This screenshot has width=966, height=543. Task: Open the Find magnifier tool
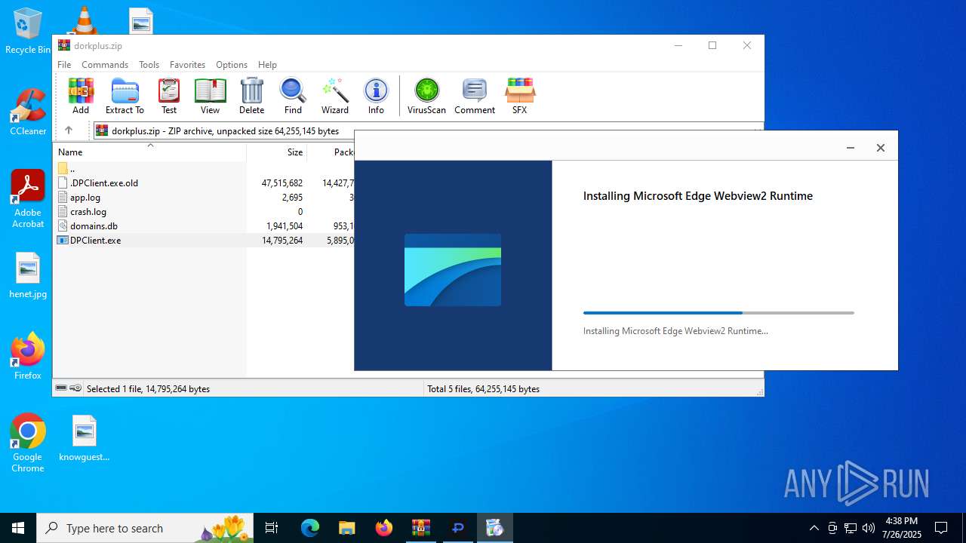(x=293, y=96)
